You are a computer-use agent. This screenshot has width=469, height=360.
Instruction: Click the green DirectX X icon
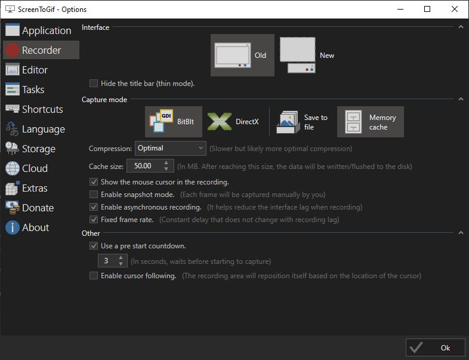220,122
